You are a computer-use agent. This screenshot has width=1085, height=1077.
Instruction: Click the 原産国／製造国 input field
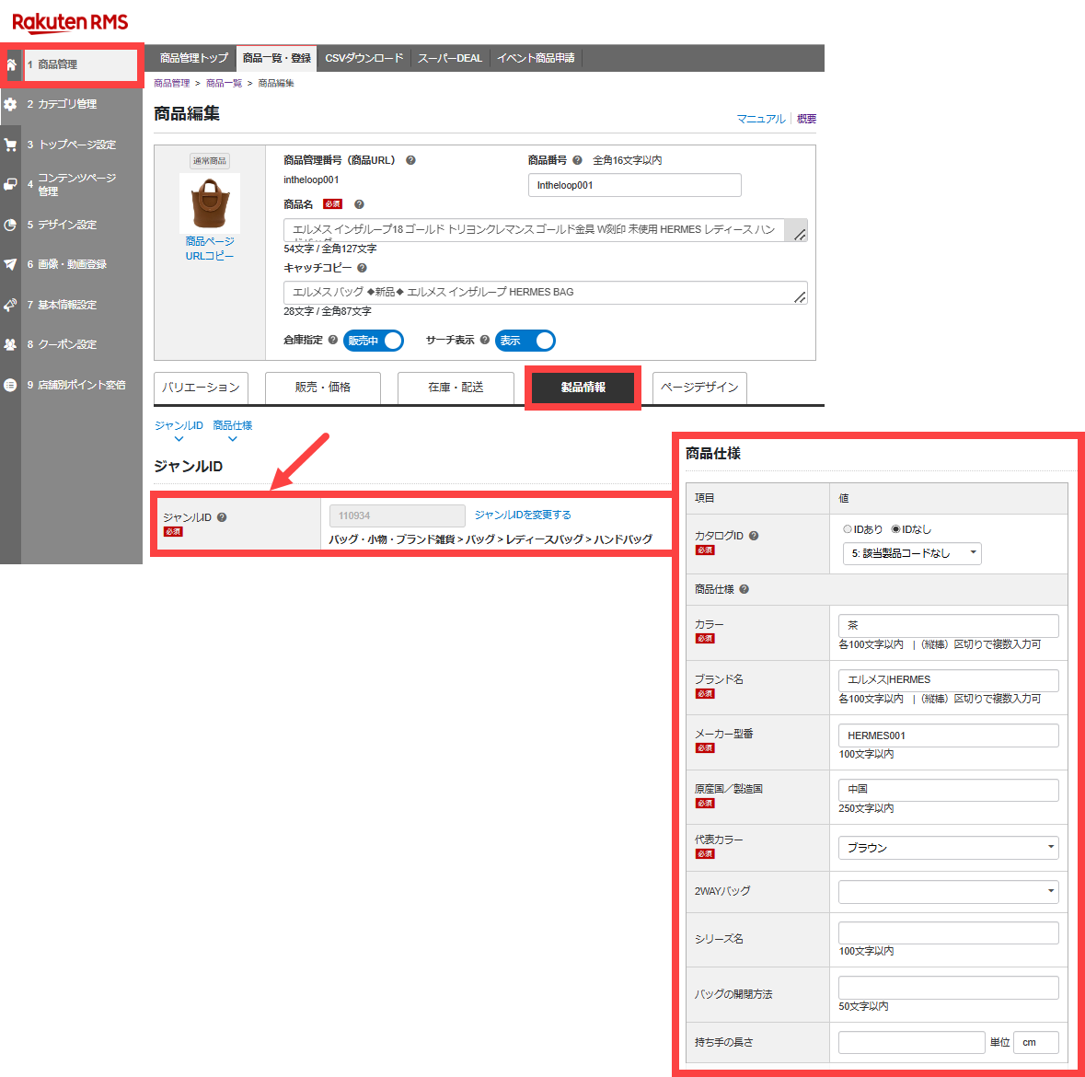pos(948,791)
